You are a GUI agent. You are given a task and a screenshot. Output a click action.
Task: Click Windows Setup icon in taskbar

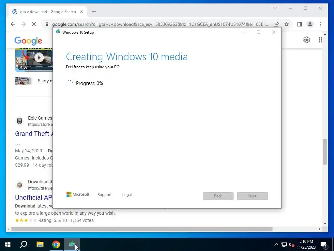pos(72,244)
